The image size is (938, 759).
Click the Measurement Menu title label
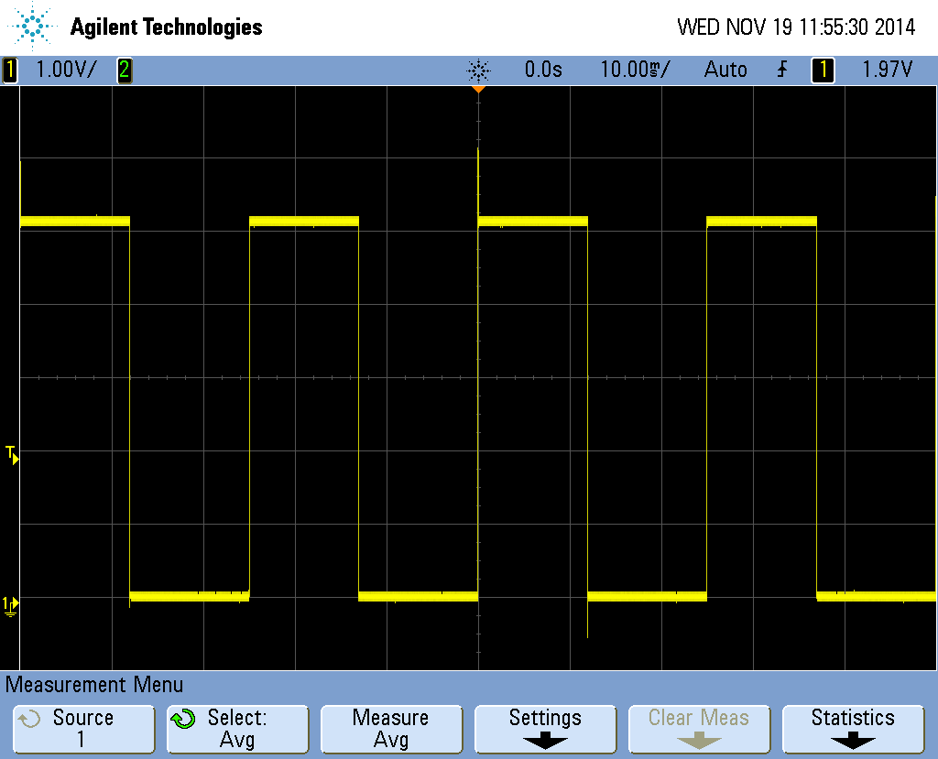pyautogui.click(x=95, y=685)
